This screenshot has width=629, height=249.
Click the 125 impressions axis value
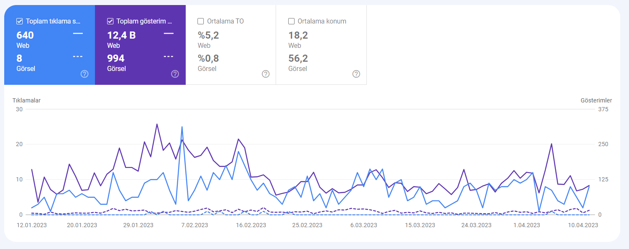click(603, 180)
